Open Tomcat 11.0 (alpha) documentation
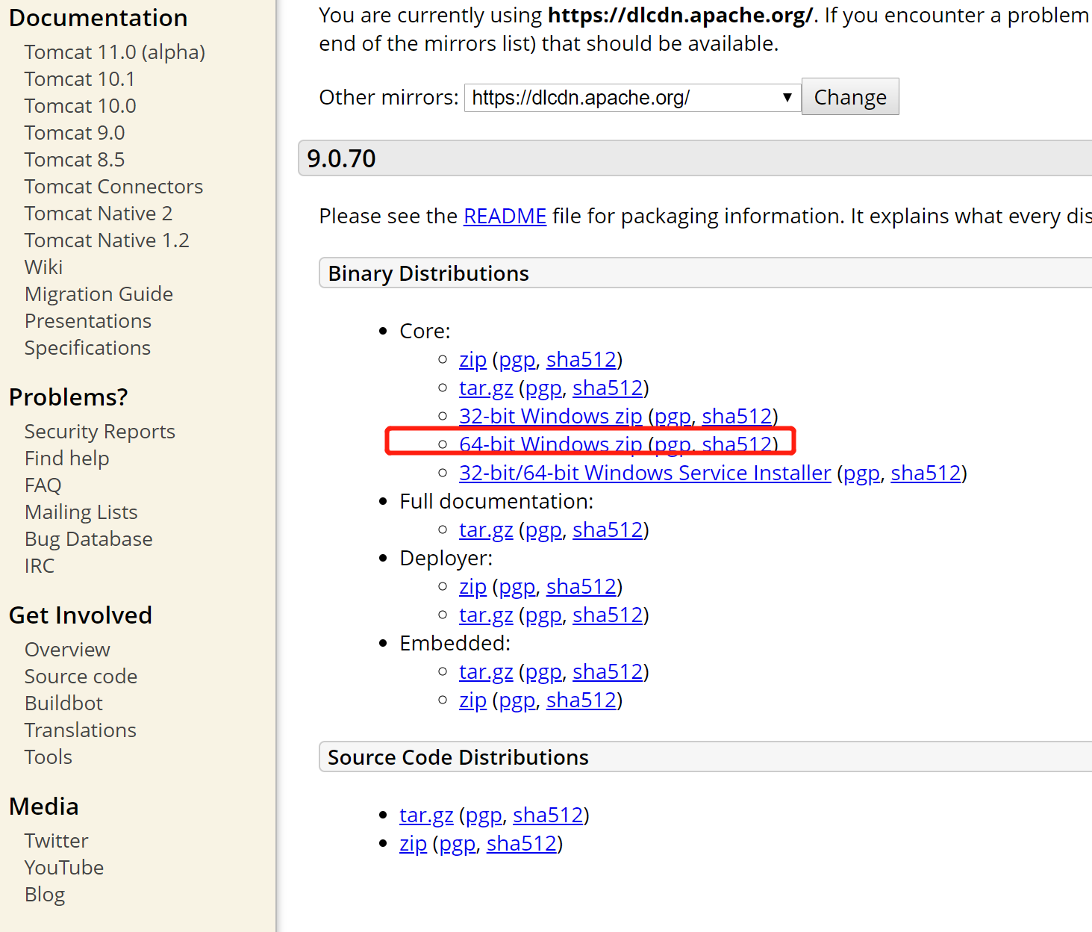The width and height of the screenshot is (1092, 932). click(x=114, y=52)
